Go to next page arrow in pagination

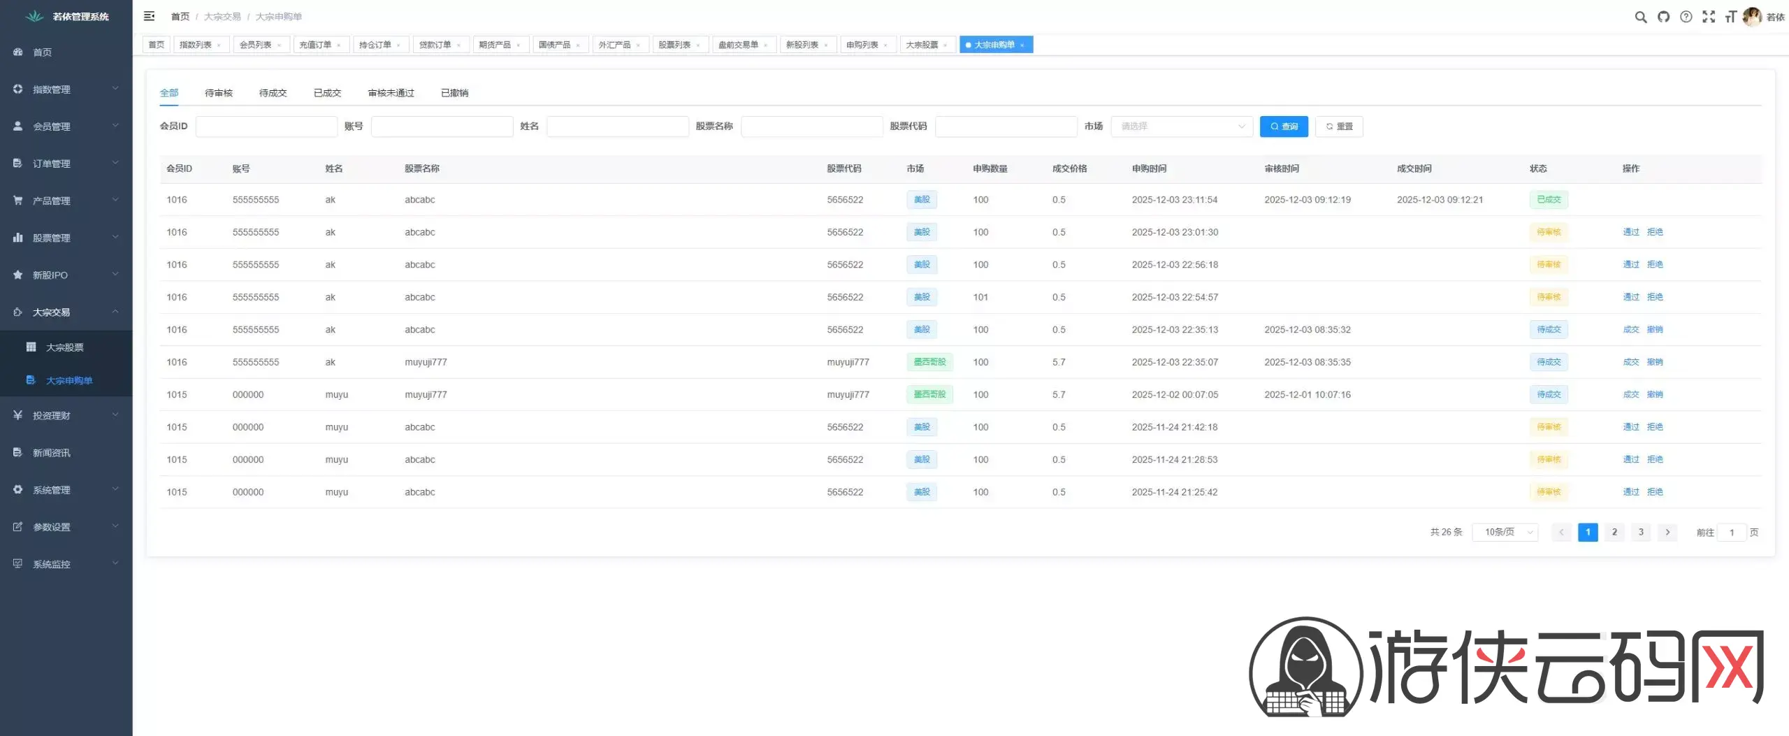click(1667, 533)
